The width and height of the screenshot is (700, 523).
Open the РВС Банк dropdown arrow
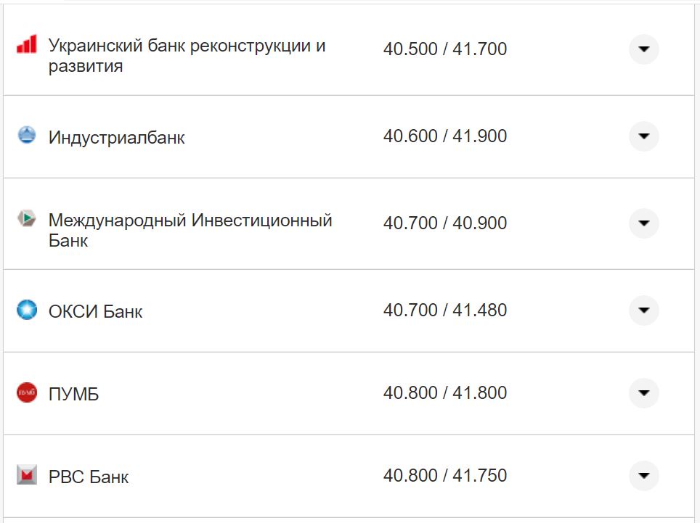click(x=643, y=476)
